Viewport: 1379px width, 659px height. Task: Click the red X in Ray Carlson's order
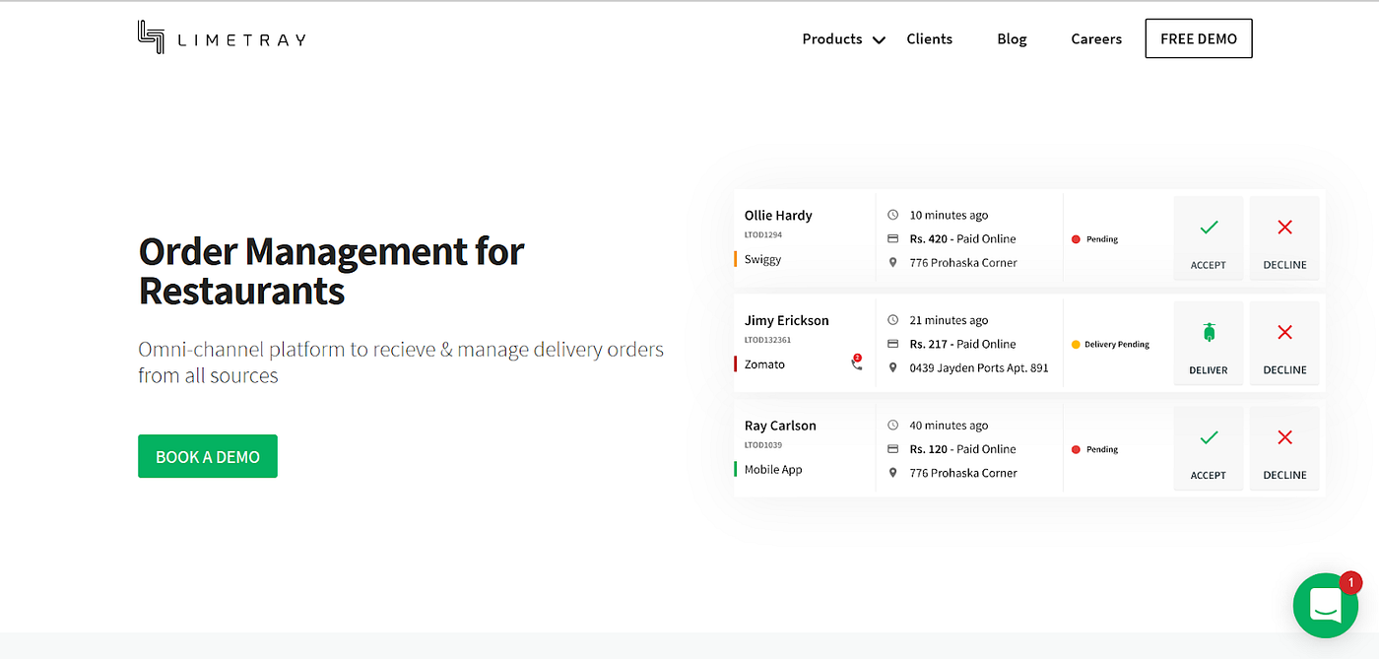pos(1284,437)
